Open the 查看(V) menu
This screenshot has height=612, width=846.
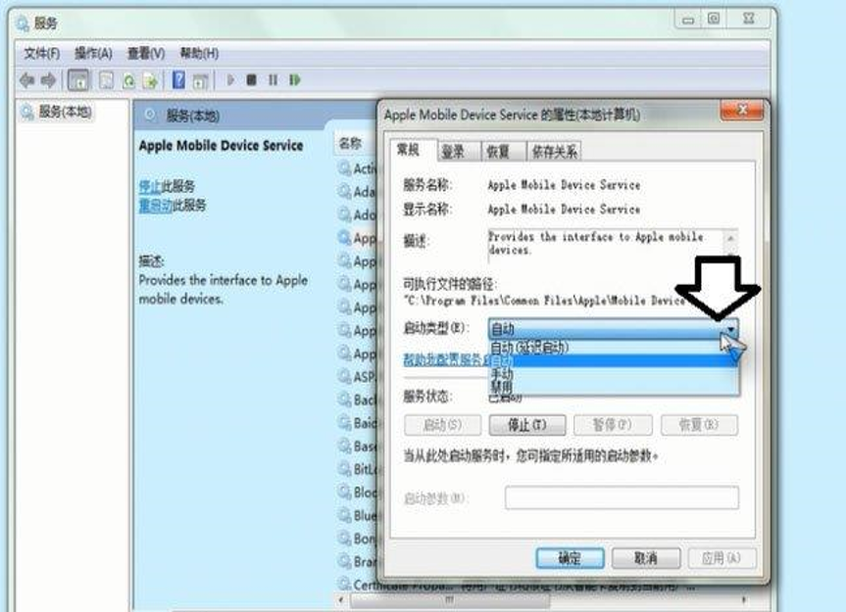click(146, 53)
